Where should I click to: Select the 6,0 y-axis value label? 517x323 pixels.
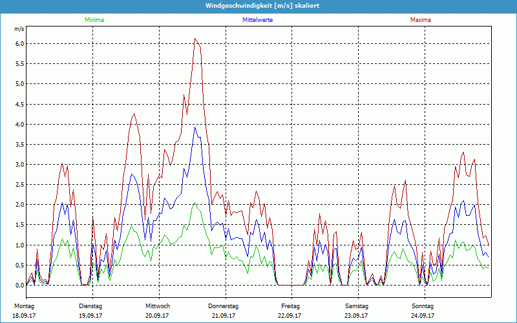[x=19, y=43]
